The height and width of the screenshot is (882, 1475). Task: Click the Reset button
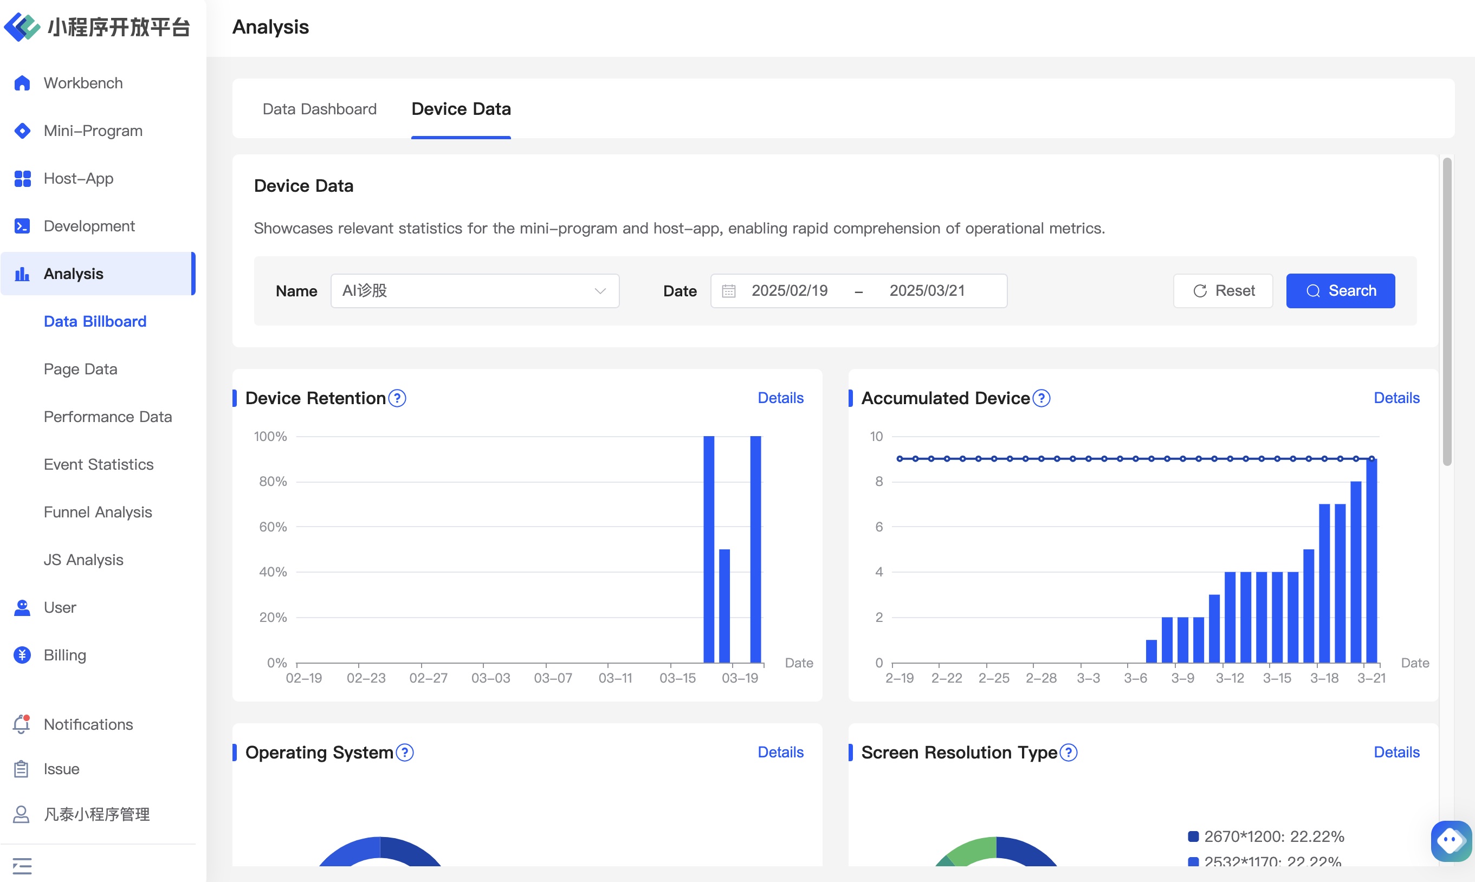coord(1223,290)
